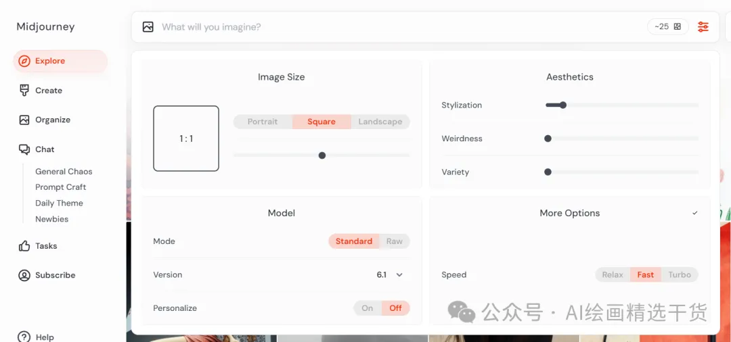Click the Explore compass icon
Image resolution: width=731 pixels, height=342 pixels.
[24, 61]
